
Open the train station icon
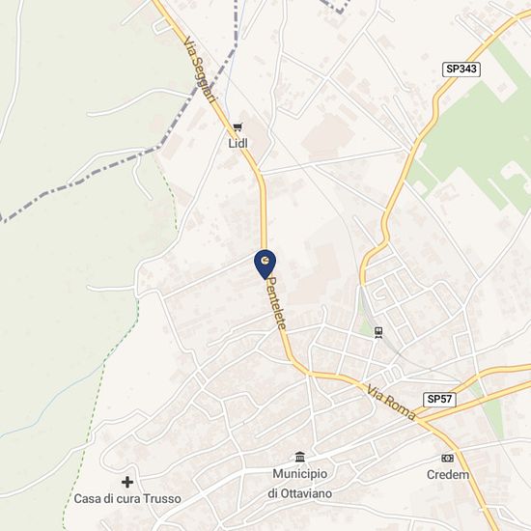click(378, 332)
